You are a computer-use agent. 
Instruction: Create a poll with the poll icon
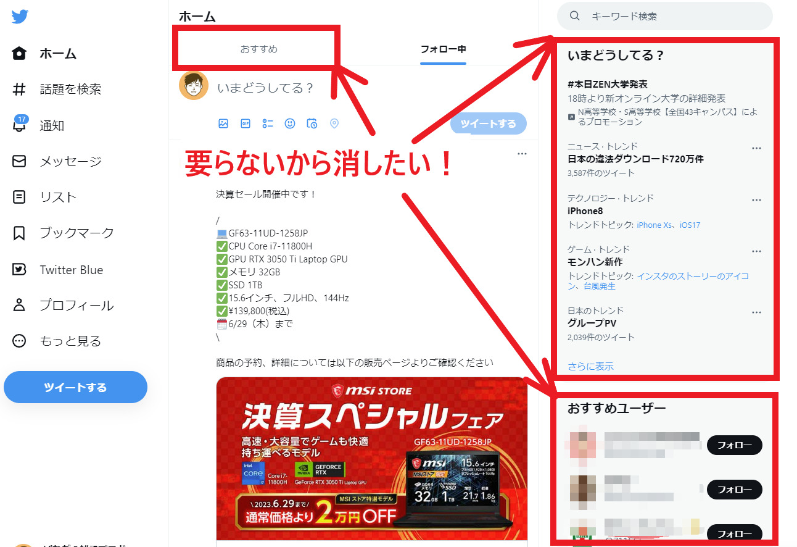(267, 123)
